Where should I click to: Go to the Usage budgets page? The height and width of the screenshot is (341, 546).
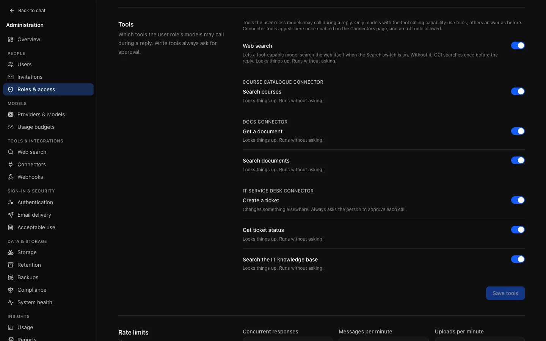[x=48, y=127]
